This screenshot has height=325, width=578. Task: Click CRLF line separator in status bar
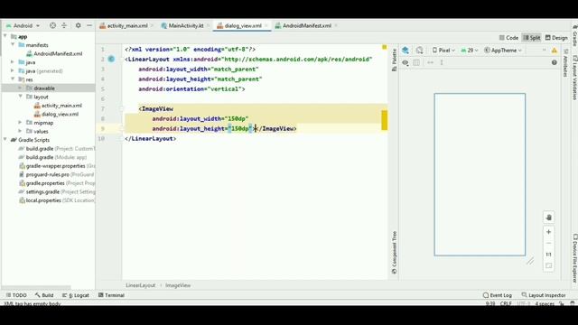pos(506,303)
